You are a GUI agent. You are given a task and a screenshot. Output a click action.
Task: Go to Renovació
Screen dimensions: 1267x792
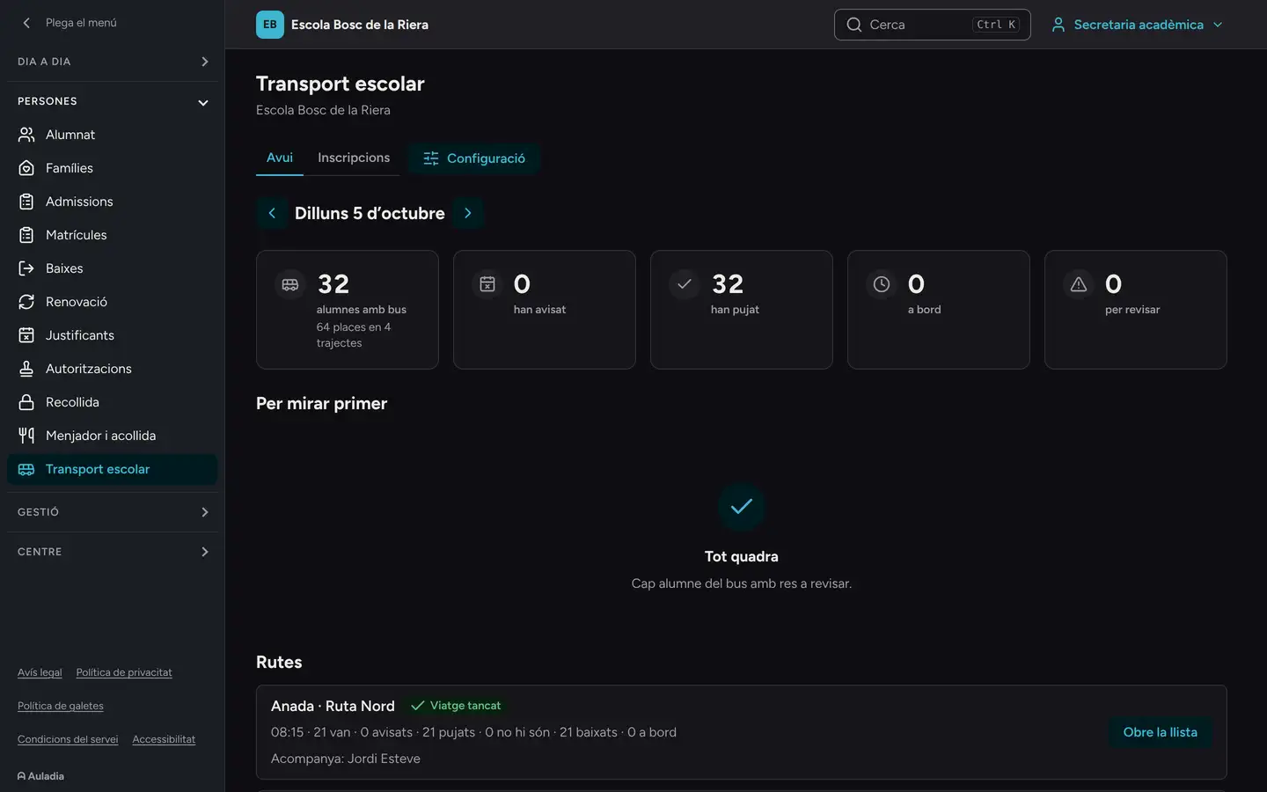[x=112, y=302]
